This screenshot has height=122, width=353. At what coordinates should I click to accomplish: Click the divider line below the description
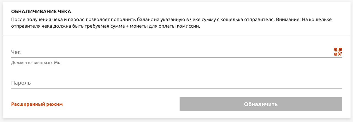tap(176, 36)
